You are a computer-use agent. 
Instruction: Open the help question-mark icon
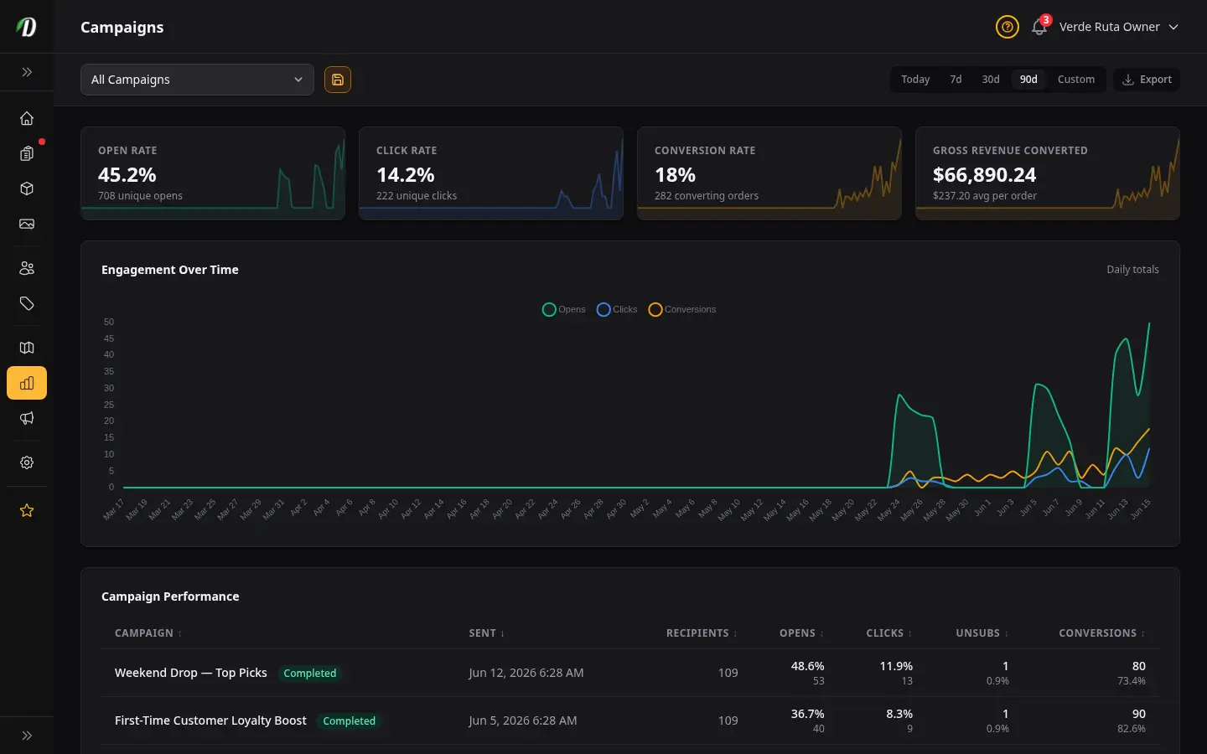[x=1008, y=27]
